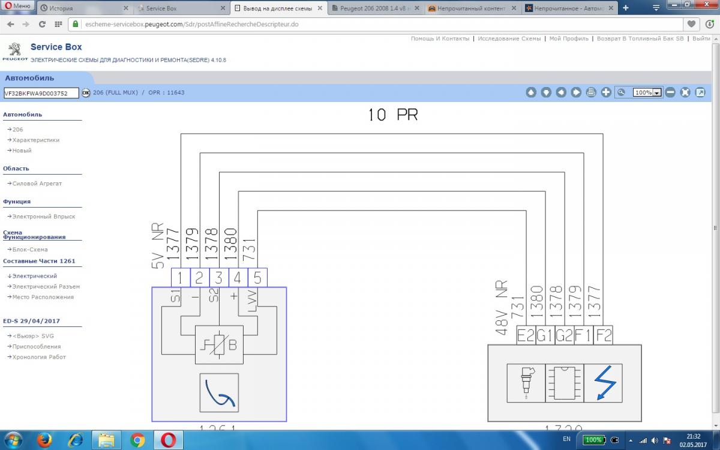Pan the diagram up with the up-arrow icon
Viewport: 720px width, 450px height.
click(x=531, y=92)
